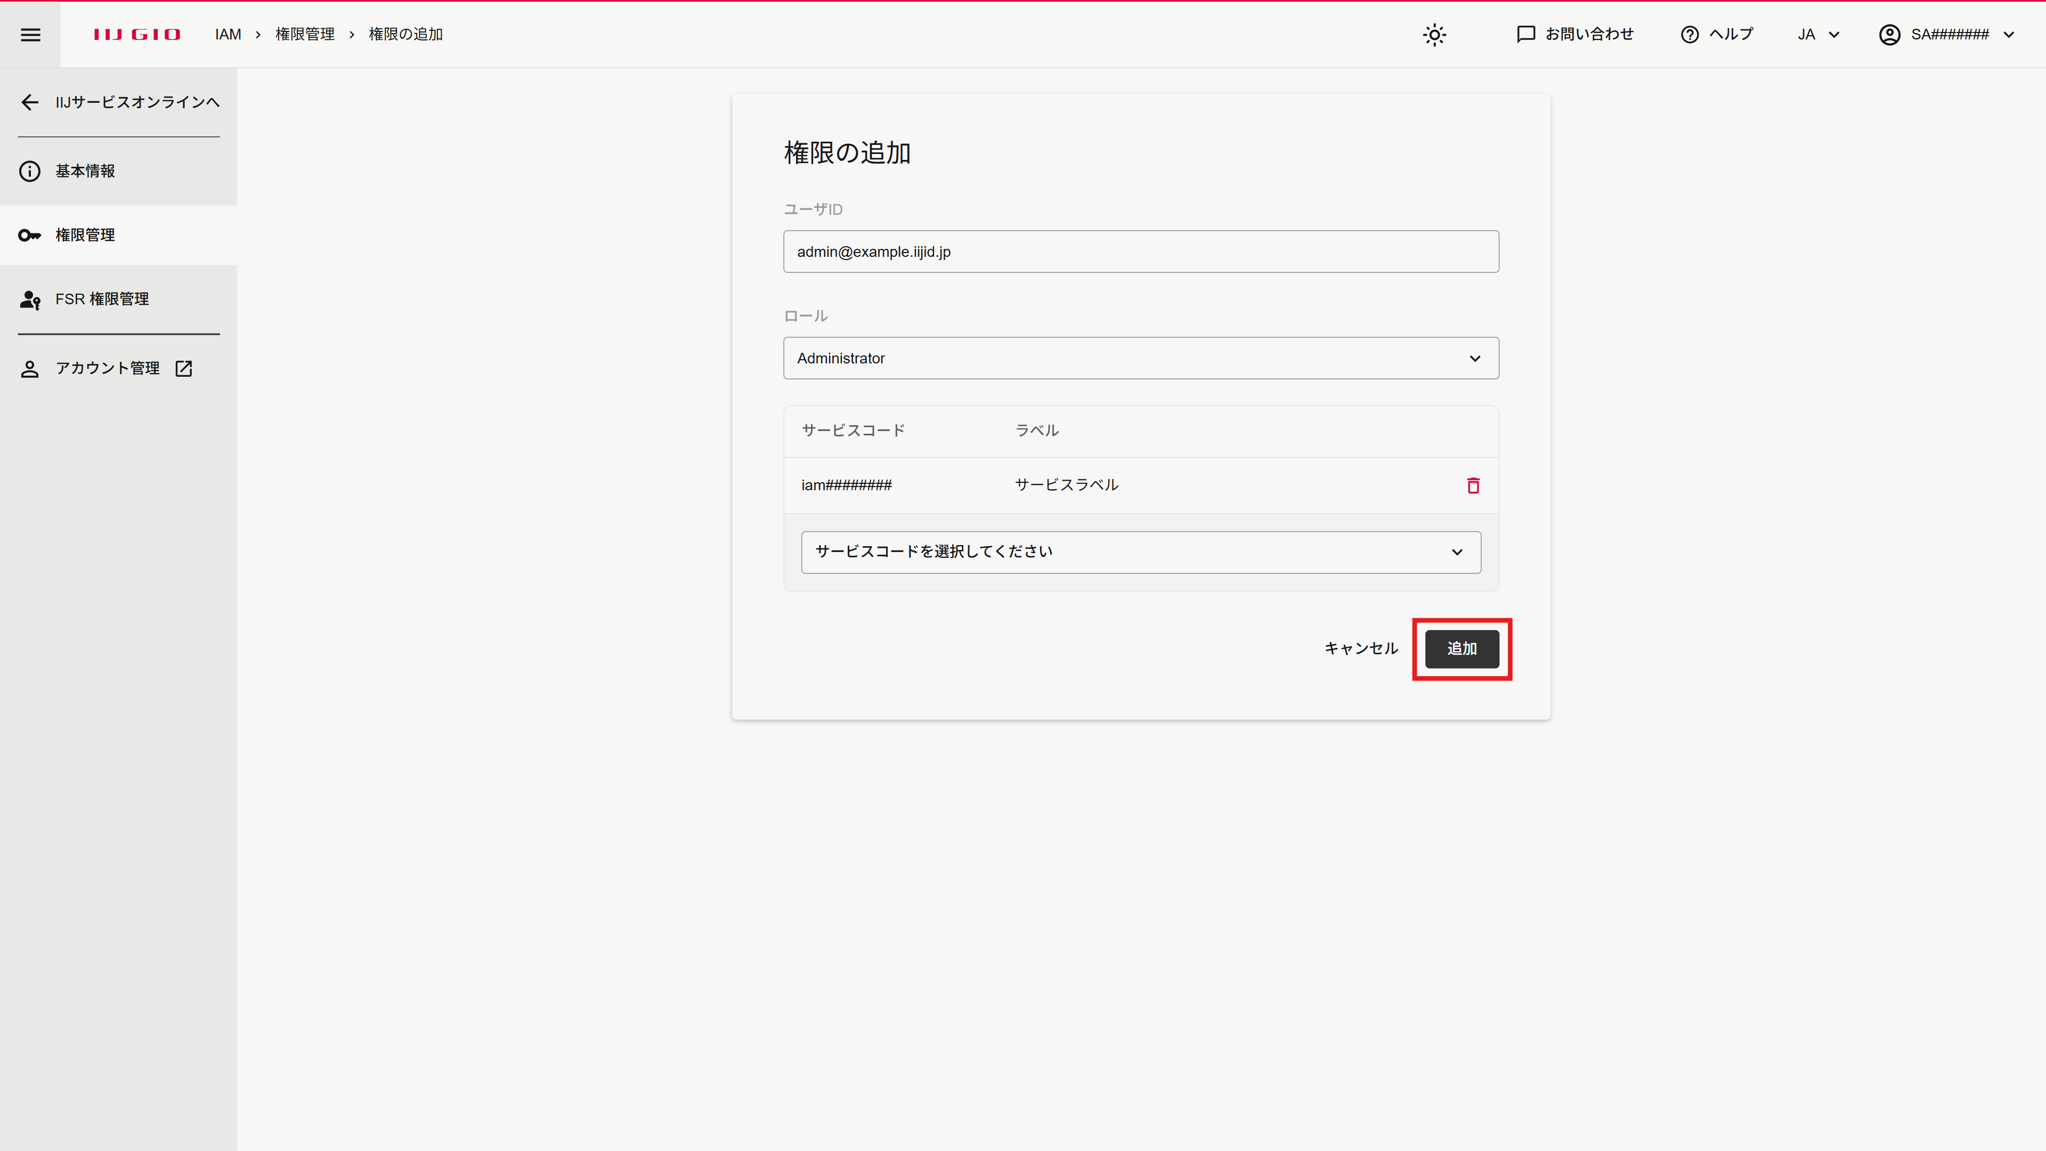Click the 権限の追加 page heading

847,152
